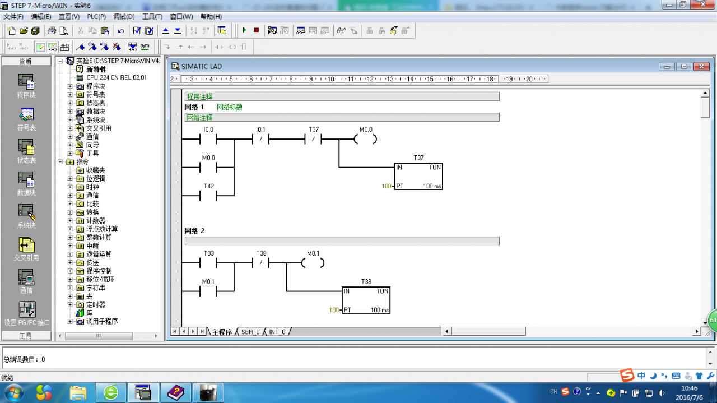
Task: Open the 调试(D) menu
Action: coord(124,17)
